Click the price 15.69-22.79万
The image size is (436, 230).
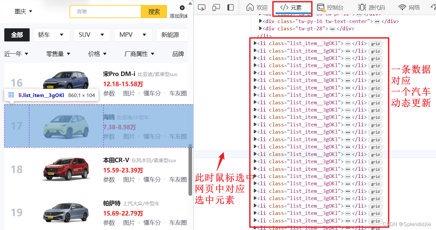(x=123, y=214)
